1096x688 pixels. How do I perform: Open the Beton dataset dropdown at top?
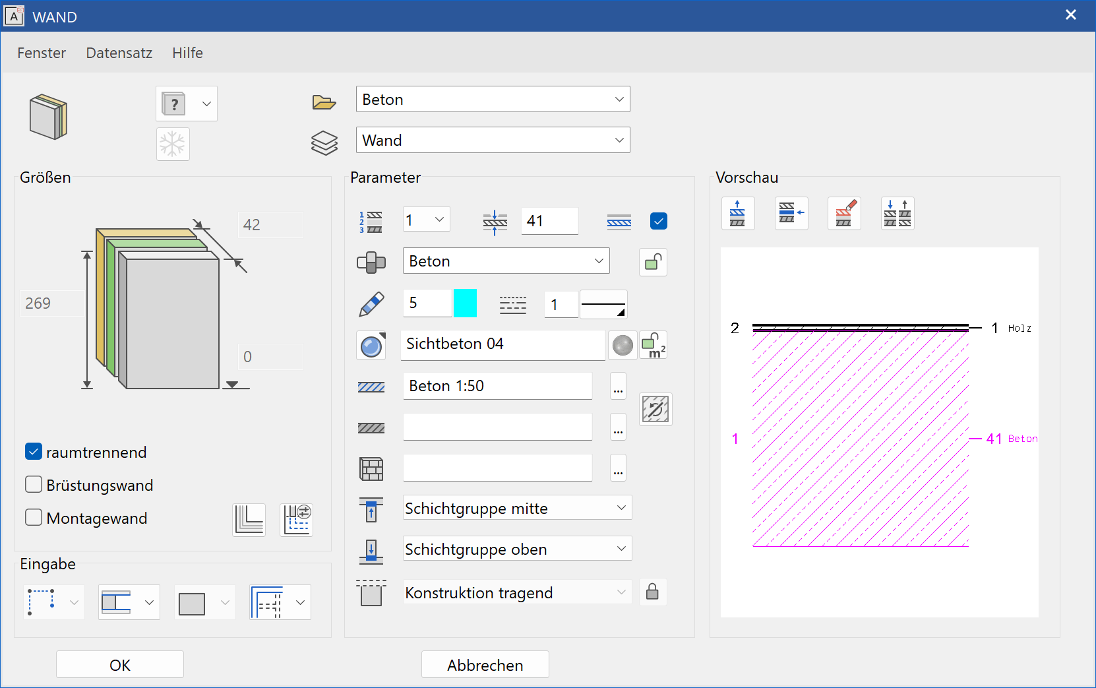(x=493, y=99)
